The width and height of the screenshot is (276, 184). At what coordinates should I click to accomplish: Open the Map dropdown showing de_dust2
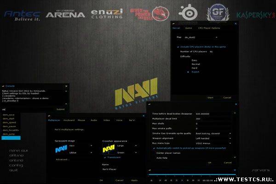coord(201,37)
